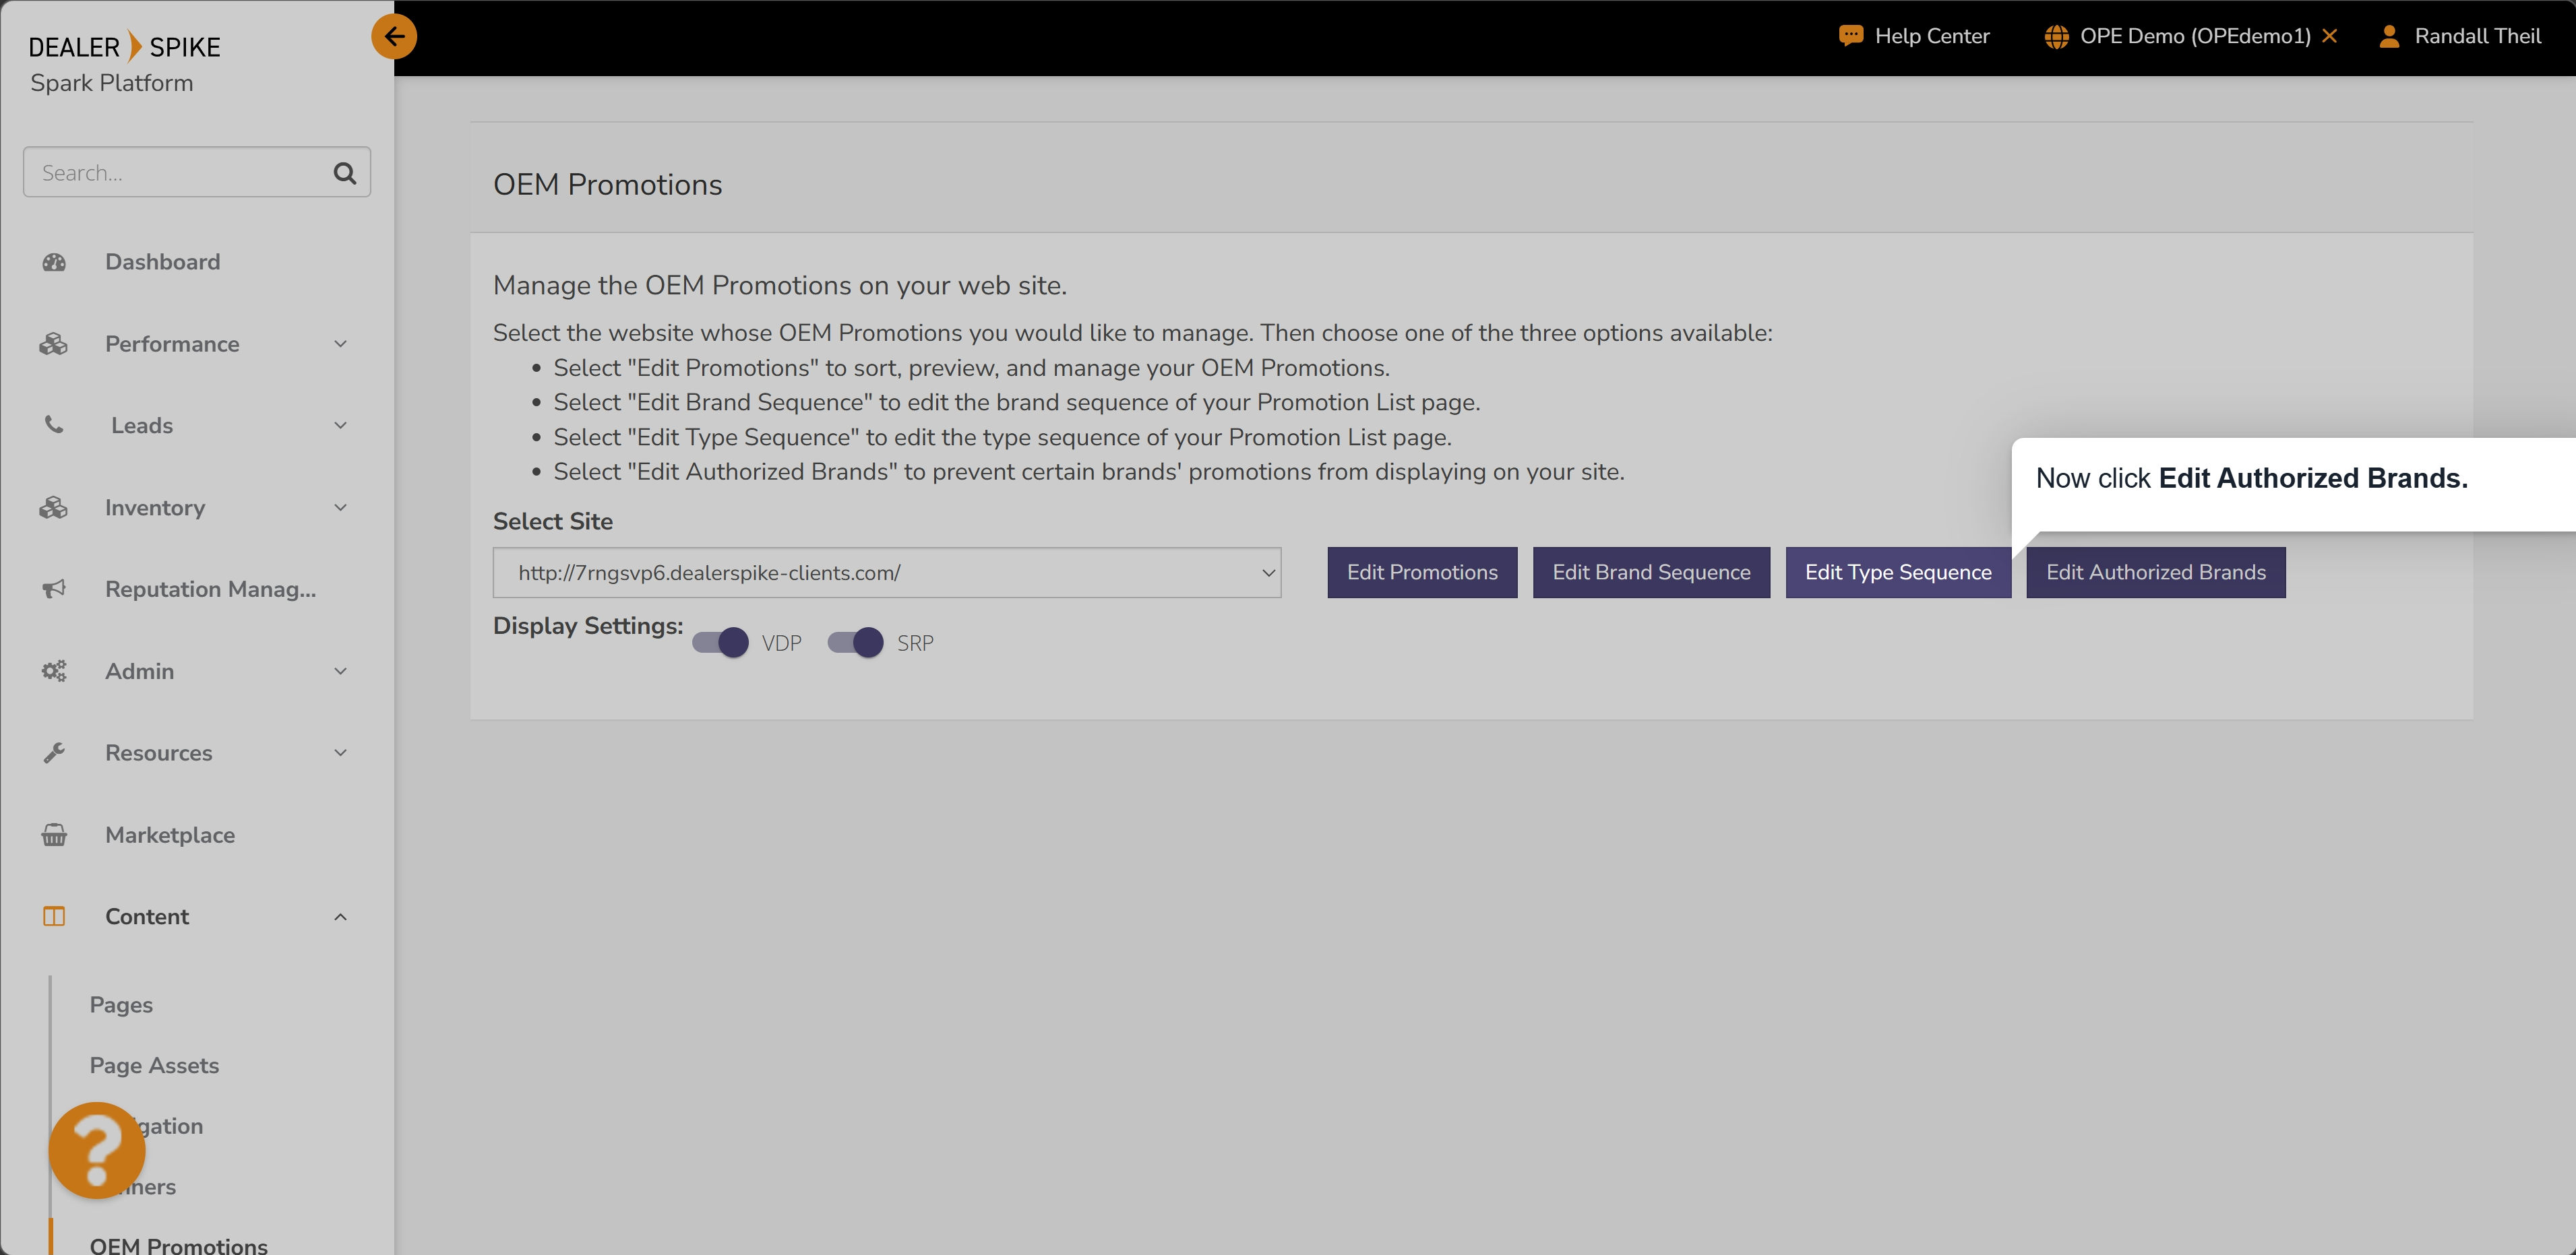Click the search magnifier icon

point(344,173)
